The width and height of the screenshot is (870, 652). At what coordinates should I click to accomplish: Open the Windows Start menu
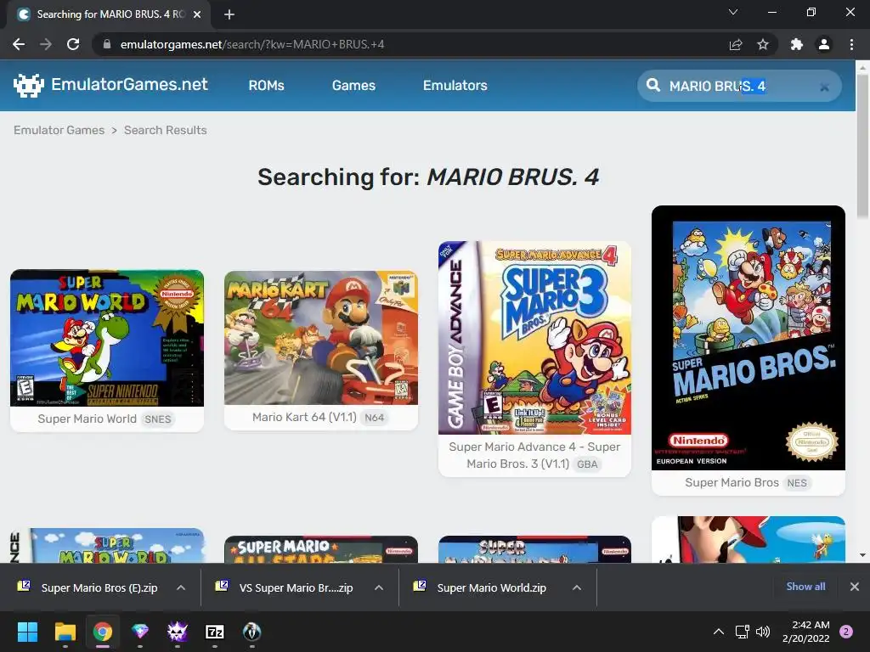(x=27, y=632)
